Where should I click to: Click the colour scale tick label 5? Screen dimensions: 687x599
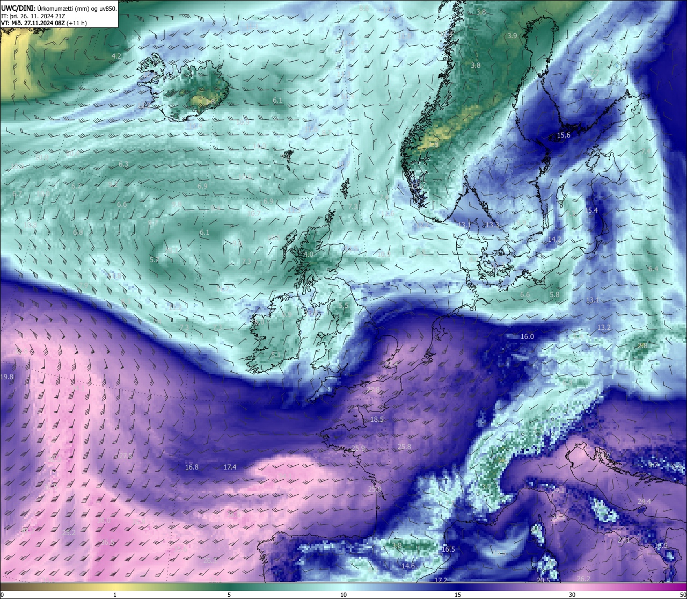pyautogui.click(x=229, y=595)
